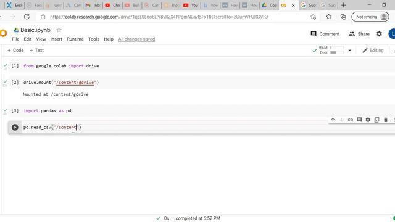Image resolution: width=395 pixels, height=222 pixels.
Task: Run the pd.read_csv cell
Action: 15,128
